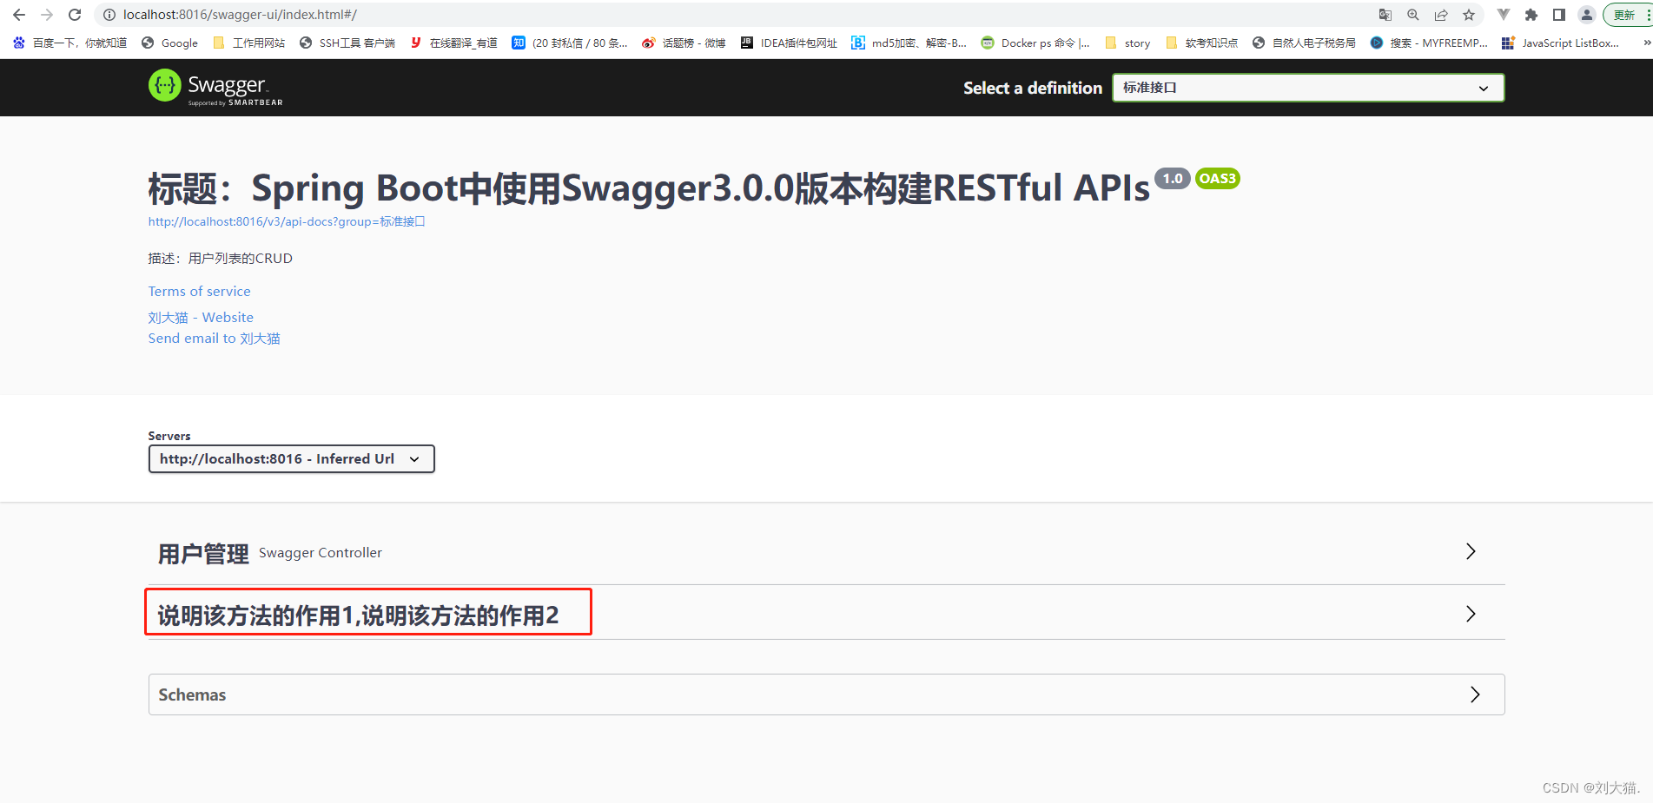Open the Google bookmark
Screen dimensions: 1653x803
pyautogui.click(x=170, y=43)
